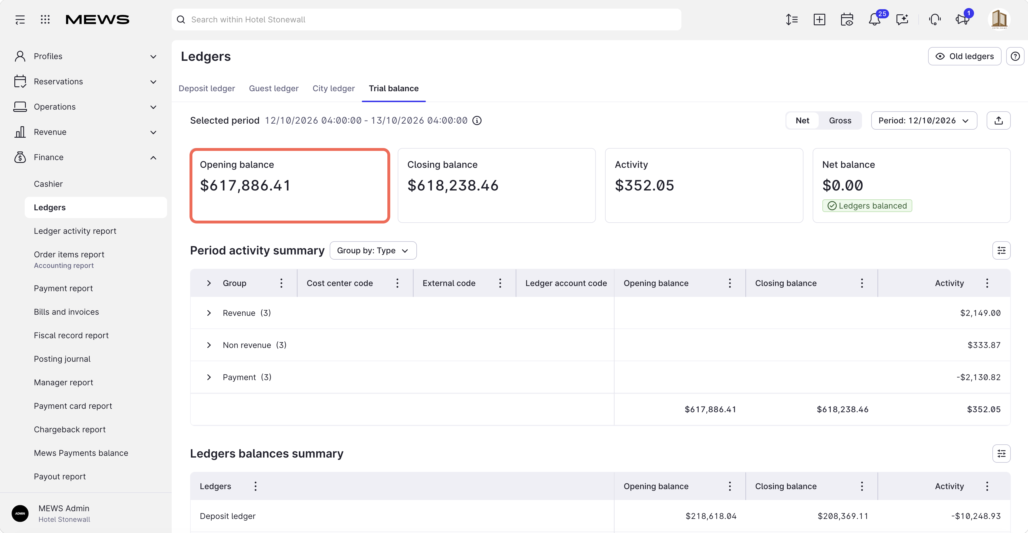Image resolution: width=1028 pixels, height=533 pixels.
Task: Open Ledger activity report
Action: [x=75, y=231]
